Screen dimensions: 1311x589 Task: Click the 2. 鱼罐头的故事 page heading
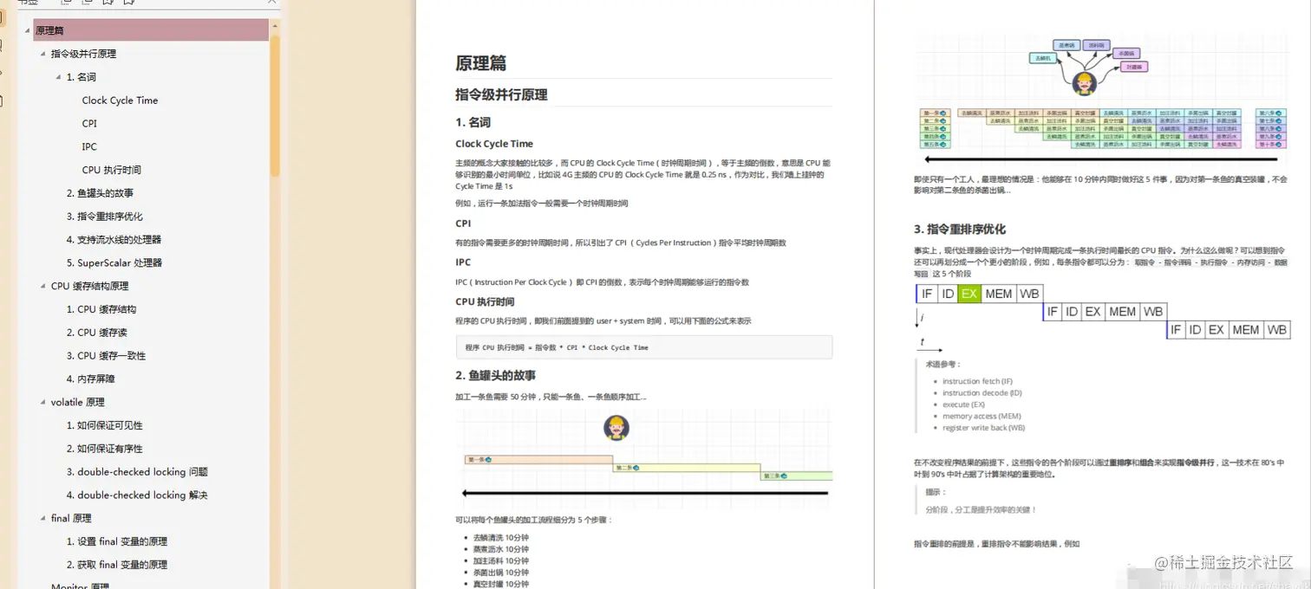tap(495, 376)
